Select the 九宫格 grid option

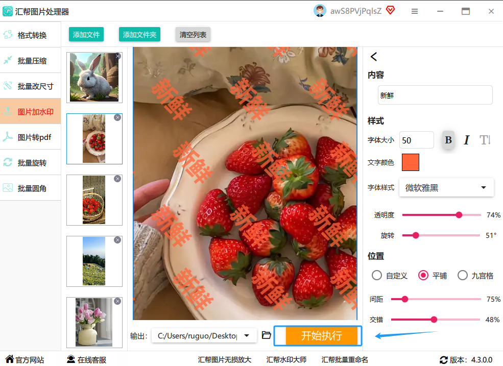pos(463,276)
